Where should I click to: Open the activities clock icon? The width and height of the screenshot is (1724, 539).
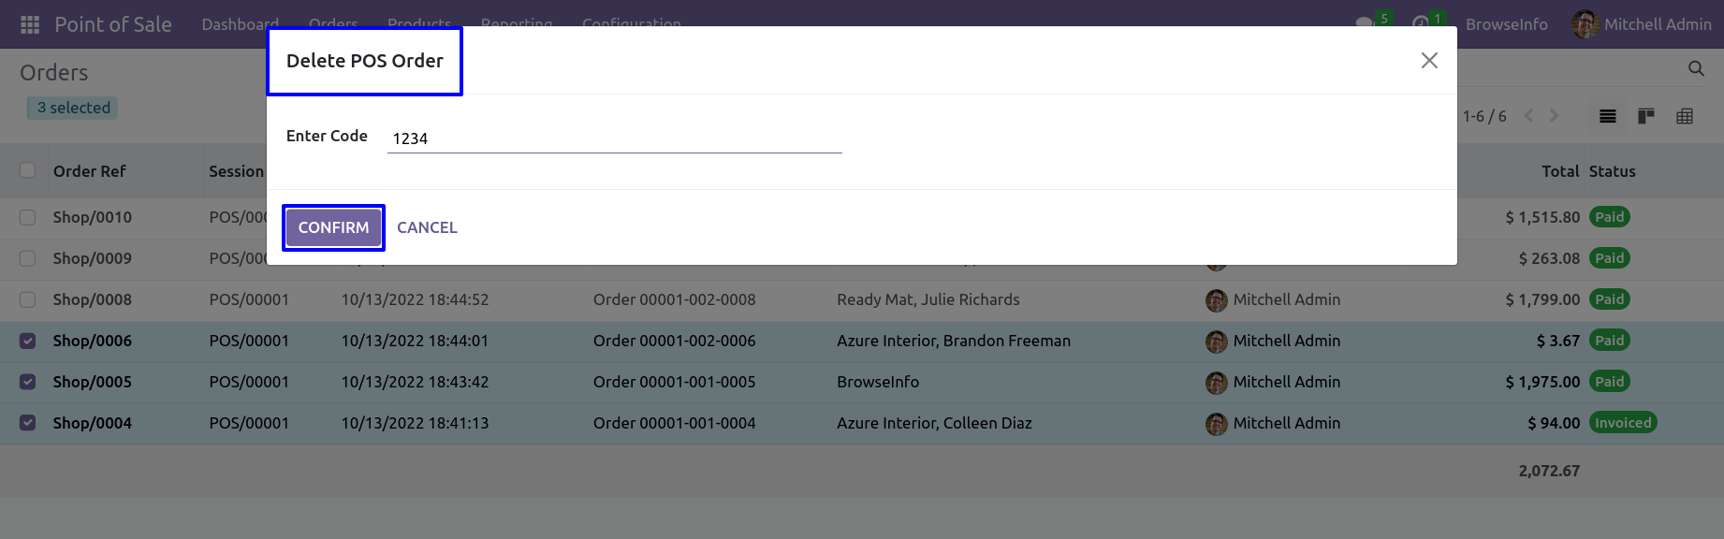(x=1420, y=23)
